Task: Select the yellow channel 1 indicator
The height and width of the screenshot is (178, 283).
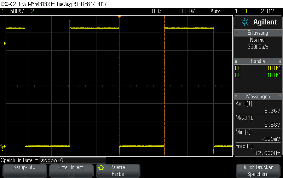Action: 3,11
